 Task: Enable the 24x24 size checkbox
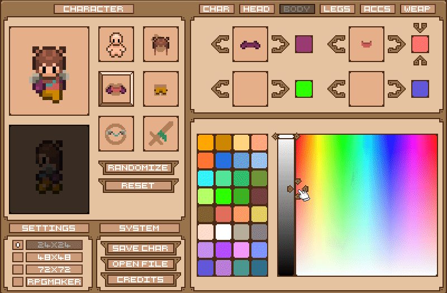(18, 245)
